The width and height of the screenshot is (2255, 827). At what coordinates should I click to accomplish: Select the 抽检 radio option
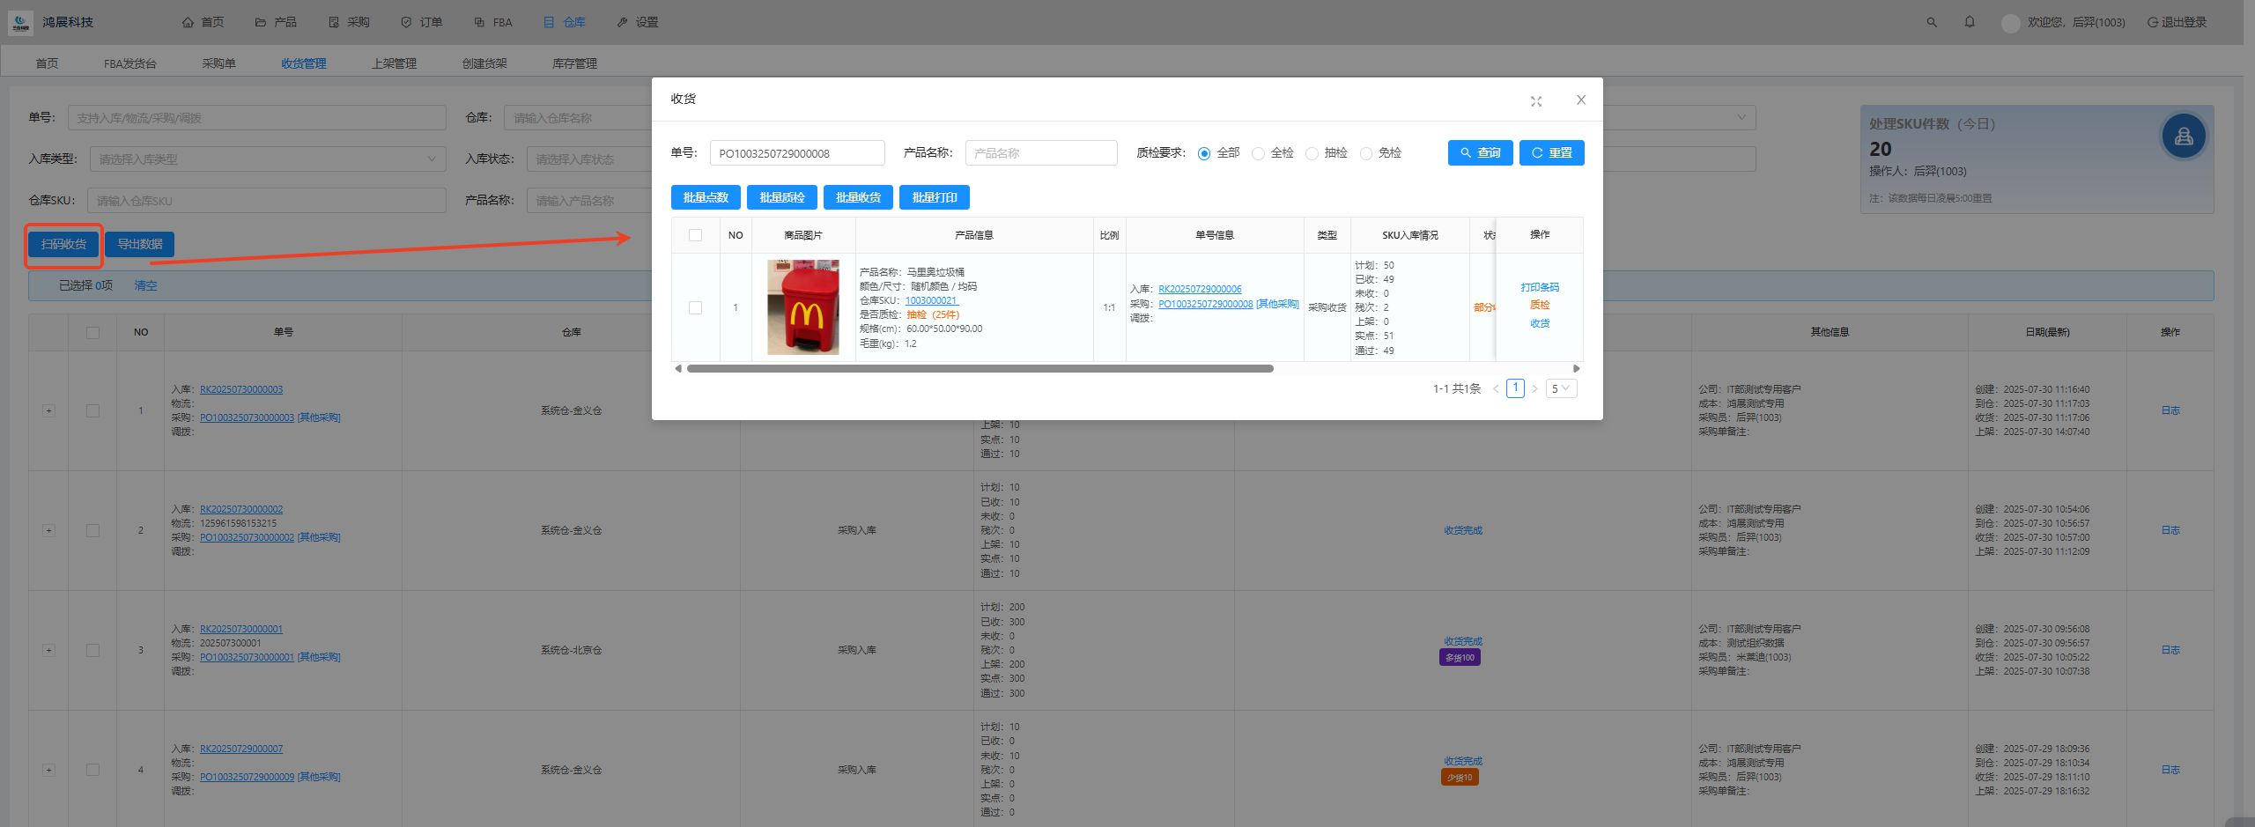pos(1312,153)
